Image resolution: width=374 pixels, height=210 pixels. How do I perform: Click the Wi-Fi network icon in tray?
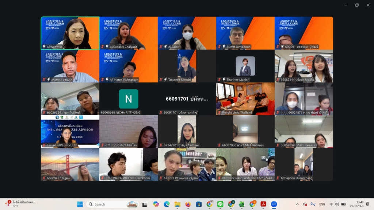331,204
